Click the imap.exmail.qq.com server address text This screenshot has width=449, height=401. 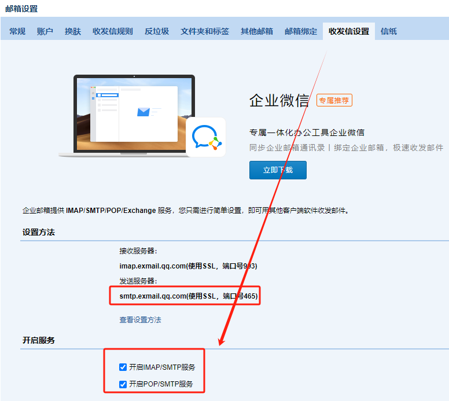tap(153, 266)
